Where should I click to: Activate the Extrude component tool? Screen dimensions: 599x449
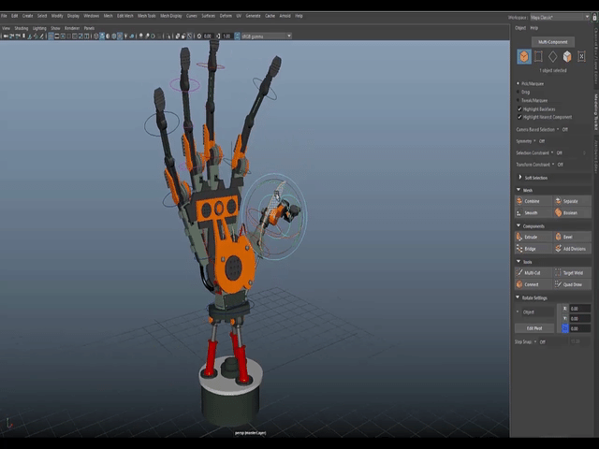tap(531, 238)
